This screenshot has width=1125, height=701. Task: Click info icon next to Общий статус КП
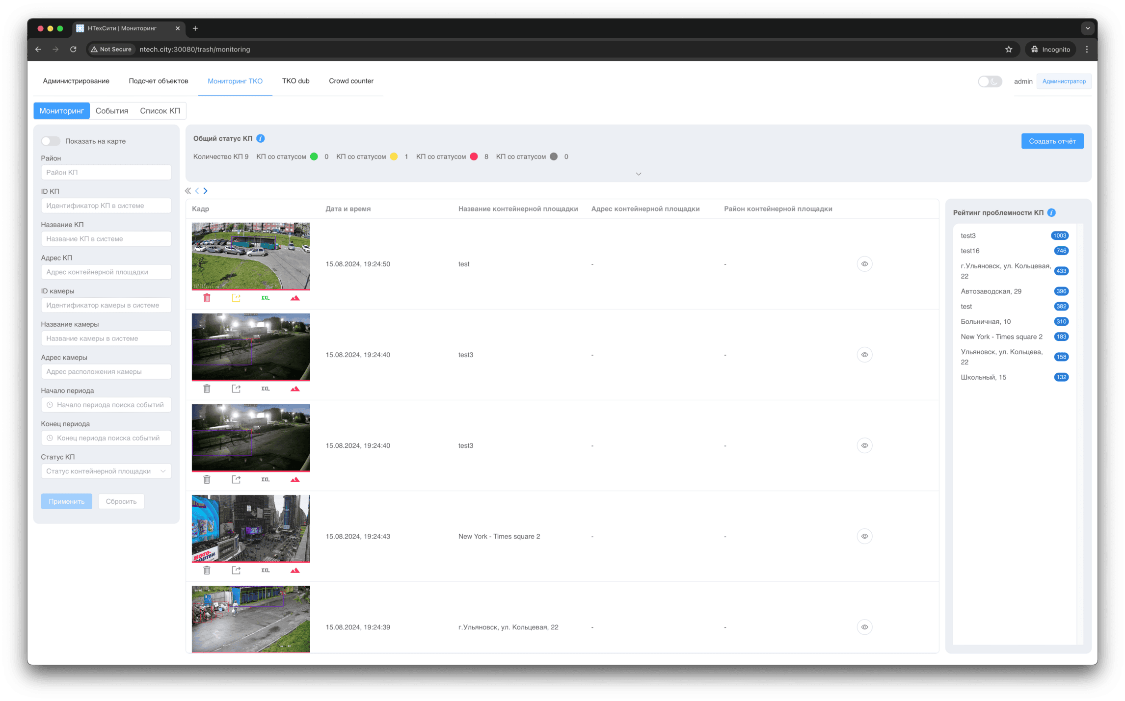(261, 138)
